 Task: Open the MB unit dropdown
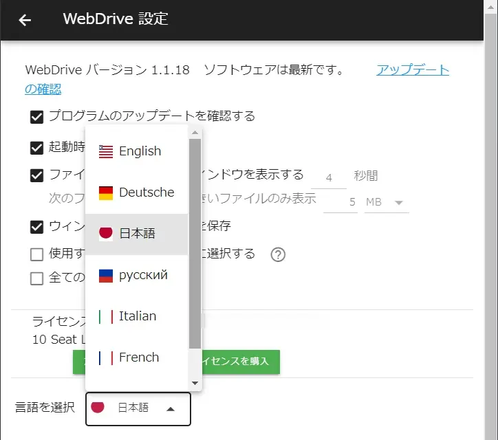pos(387,202)
